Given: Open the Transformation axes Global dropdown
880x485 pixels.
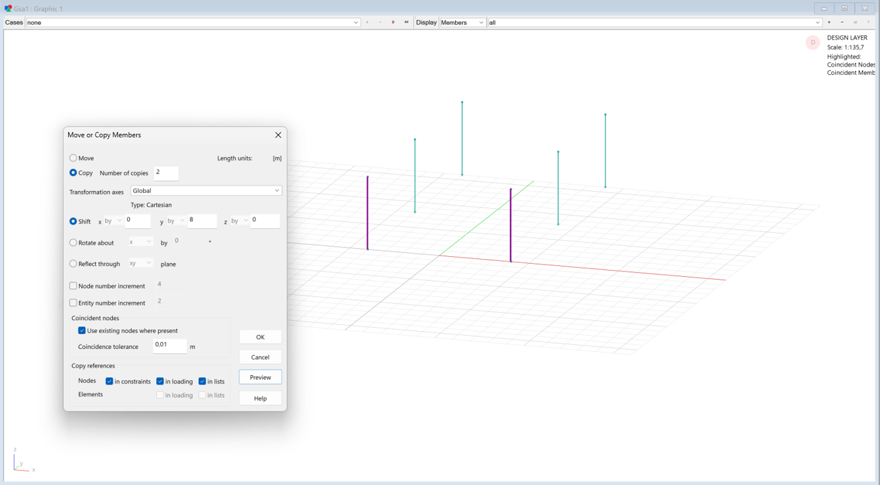Looking at the screenshot, I should pyautogui.click(x=206, y=191).
